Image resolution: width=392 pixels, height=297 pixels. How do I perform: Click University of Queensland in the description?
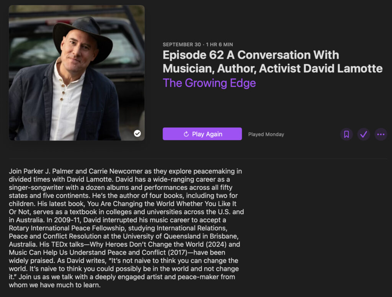165,236
